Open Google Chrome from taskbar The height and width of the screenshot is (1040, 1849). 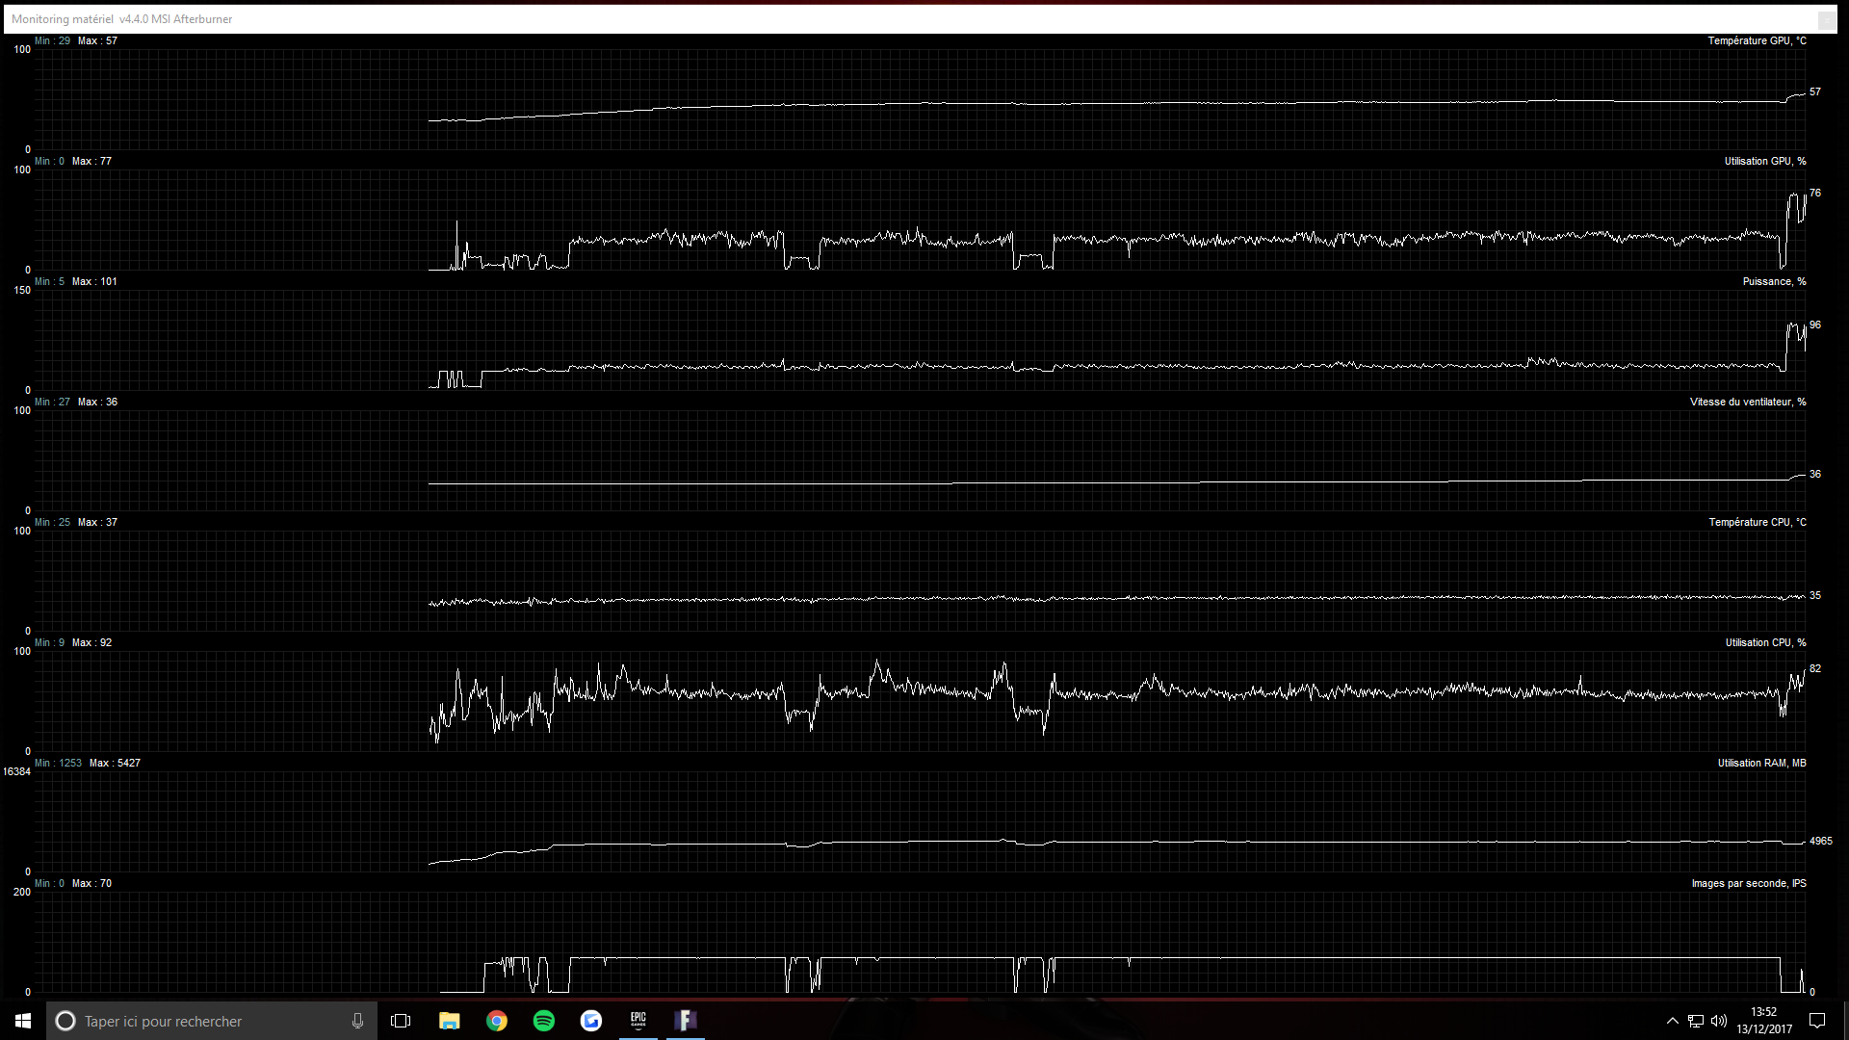497,1021
